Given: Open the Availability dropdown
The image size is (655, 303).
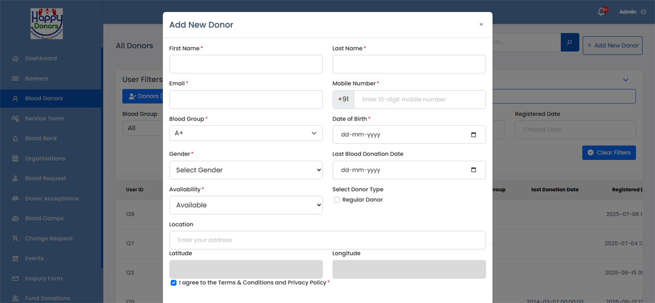Looking at the screenshot, I should [x=246, y=205].
